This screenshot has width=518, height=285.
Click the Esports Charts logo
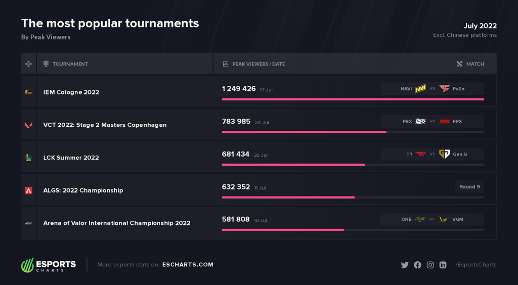[x=49, y=265]
